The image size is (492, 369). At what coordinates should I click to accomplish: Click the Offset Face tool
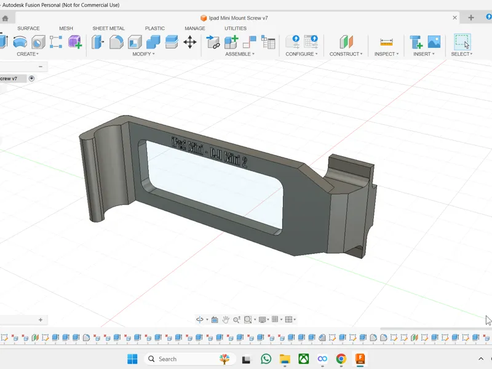pyautogui.click(x=172, y=42)
